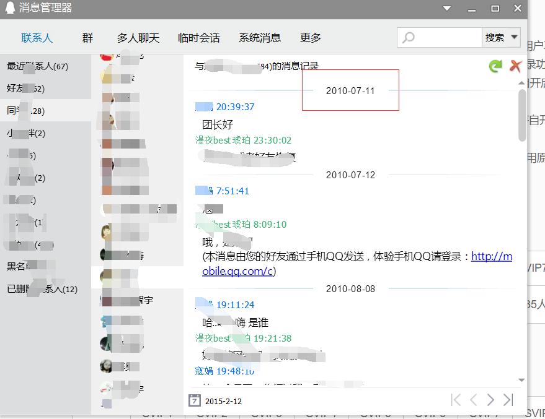This screenshot has height=419, width=545.
Task: Open the title bar pull-down arrow menu
Action: tap(447, 8)
